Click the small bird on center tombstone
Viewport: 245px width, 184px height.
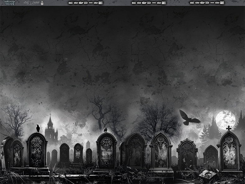click(106, 130)
